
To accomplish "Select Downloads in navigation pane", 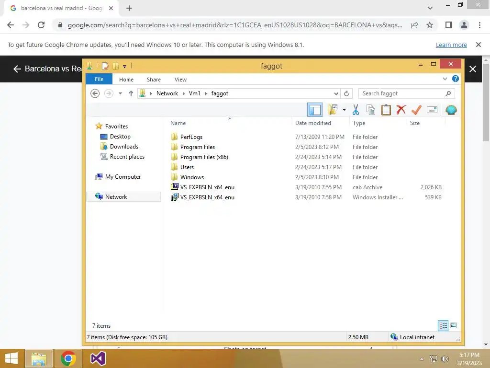I will [x=119, y=147].
